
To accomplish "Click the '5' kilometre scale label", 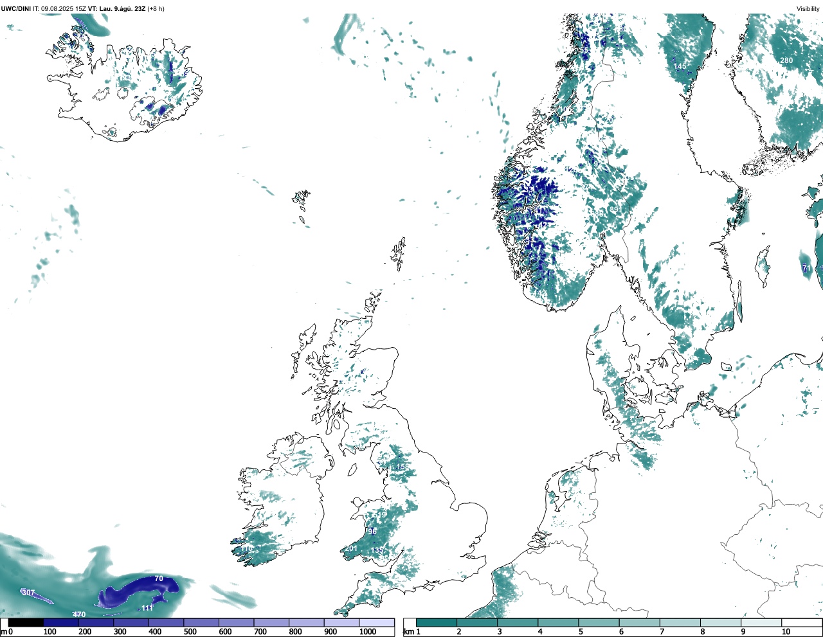I will point(581,632).
